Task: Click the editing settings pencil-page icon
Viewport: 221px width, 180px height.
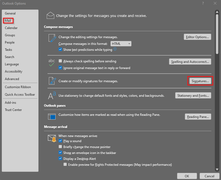Action: pyautogui.click(x=52, y=38)
